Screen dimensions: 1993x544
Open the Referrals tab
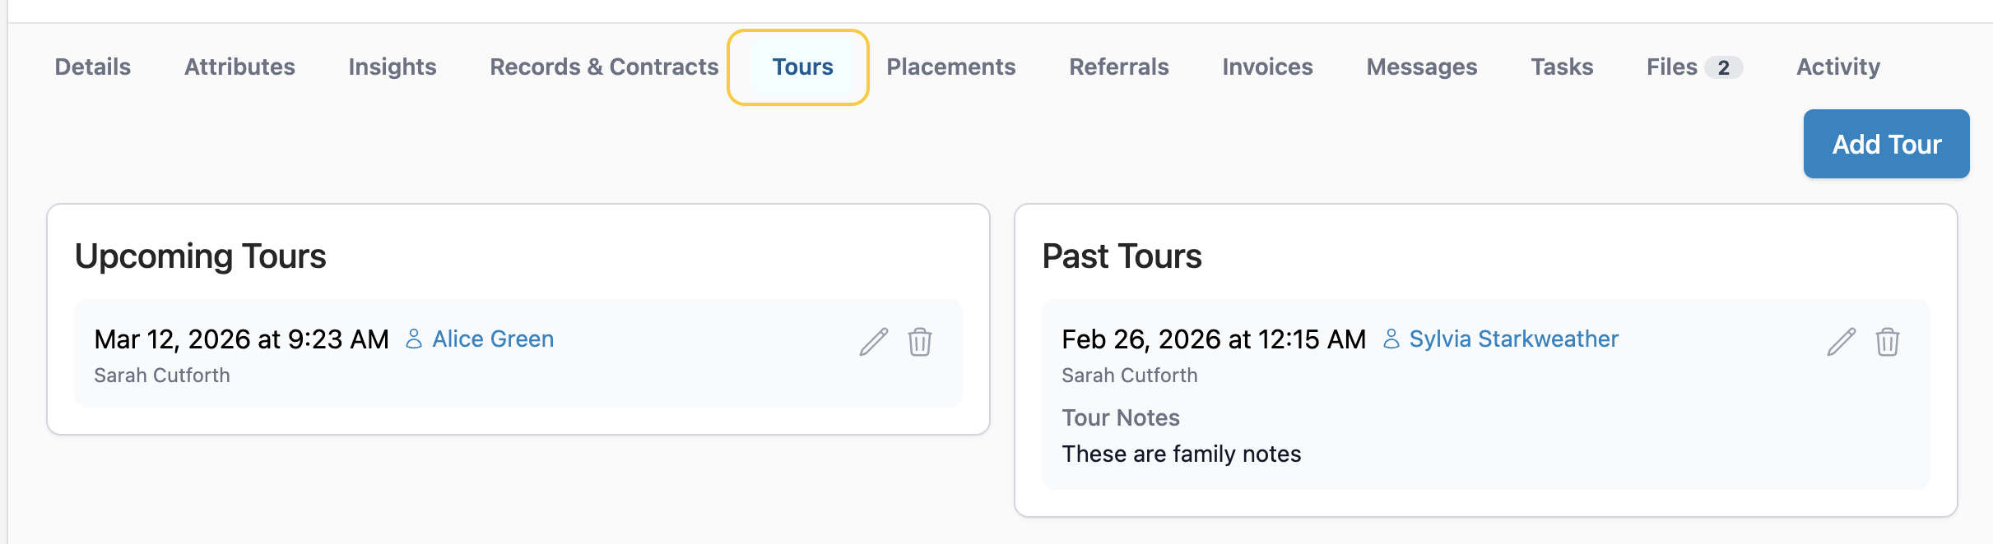(x=1118, y=67)
